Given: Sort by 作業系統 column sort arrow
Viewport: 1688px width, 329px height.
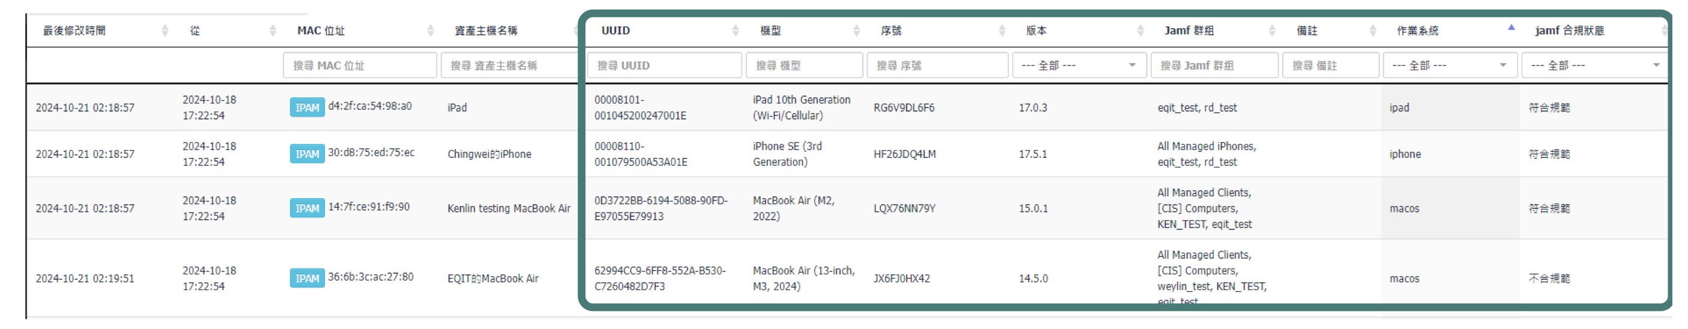Looking at the screenshot, I should (x=1511, y=29).
